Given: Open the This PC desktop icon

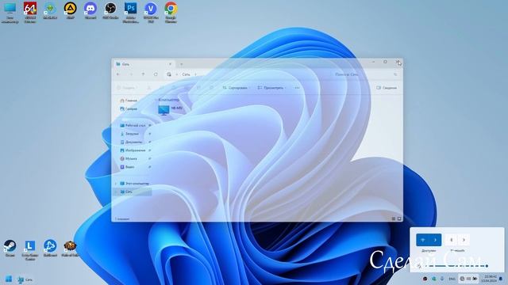Looking at the screenshot, I should tap(10, 13).
